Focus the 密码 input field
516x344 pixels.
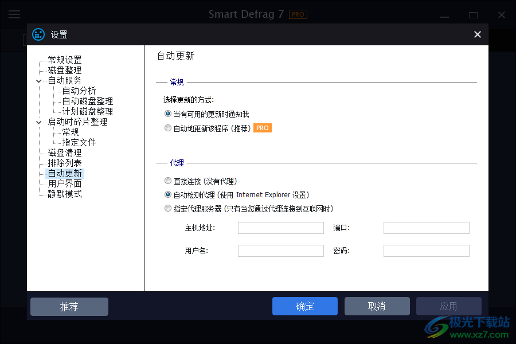[426, 251]
